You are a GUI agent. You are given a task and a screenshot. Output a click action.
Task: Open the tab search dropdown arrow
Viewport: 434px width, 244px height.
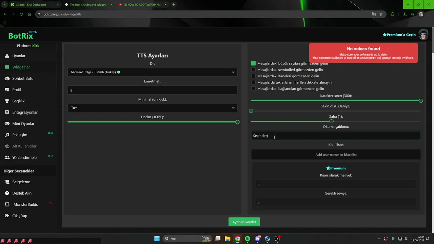coord(4,5)
